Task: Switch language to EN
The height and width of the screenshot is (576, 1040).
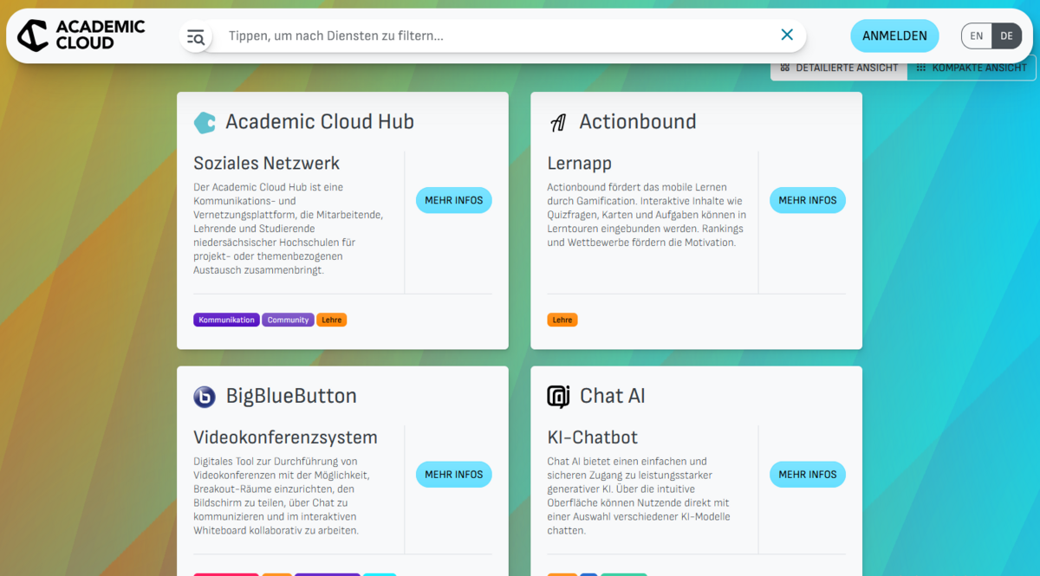Action: [x=977, y=36]
